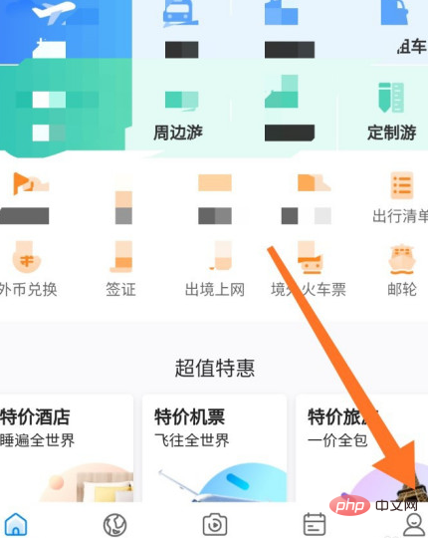Open 境外火车票 overseas train tickets
Screen dimensions: 428x538
309,269
